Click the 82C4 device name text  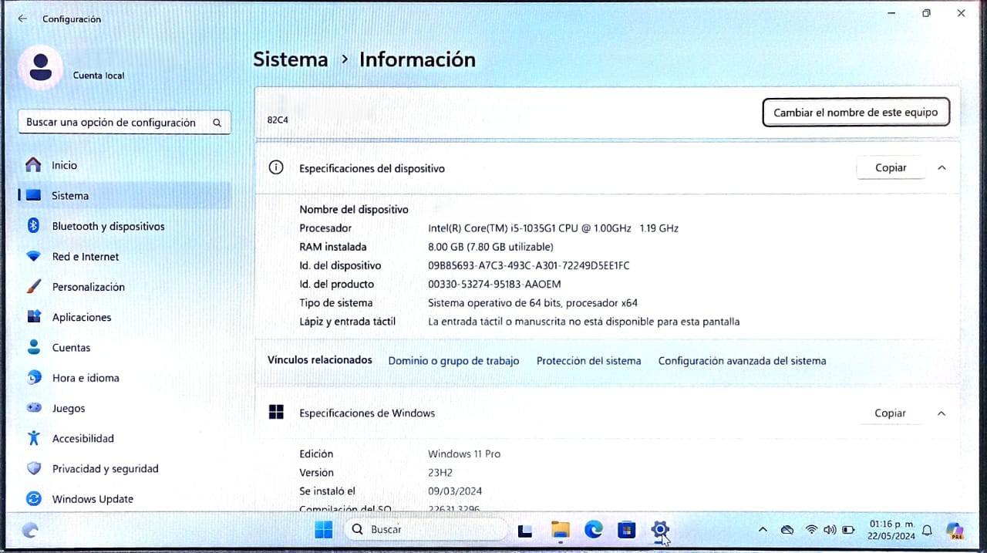click(278, 120)
